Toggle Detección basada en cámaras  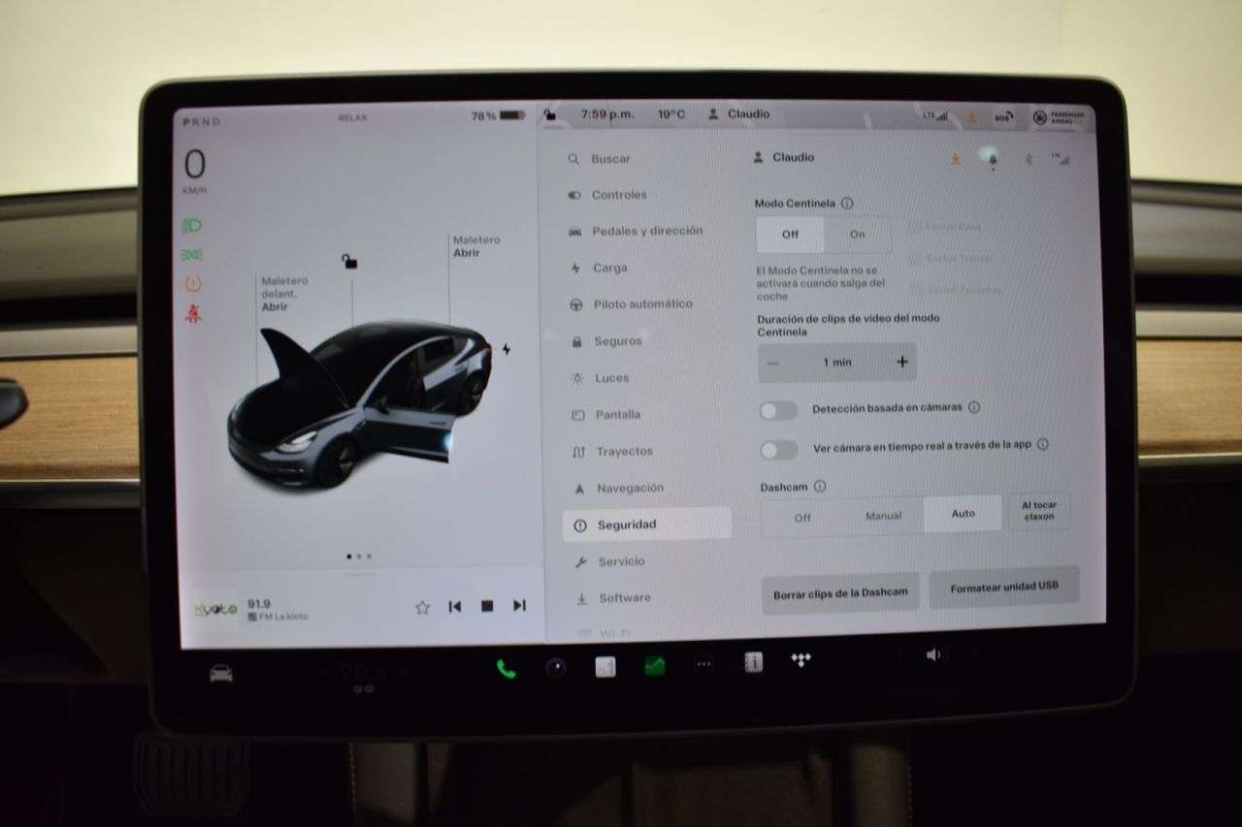[777, 410]
